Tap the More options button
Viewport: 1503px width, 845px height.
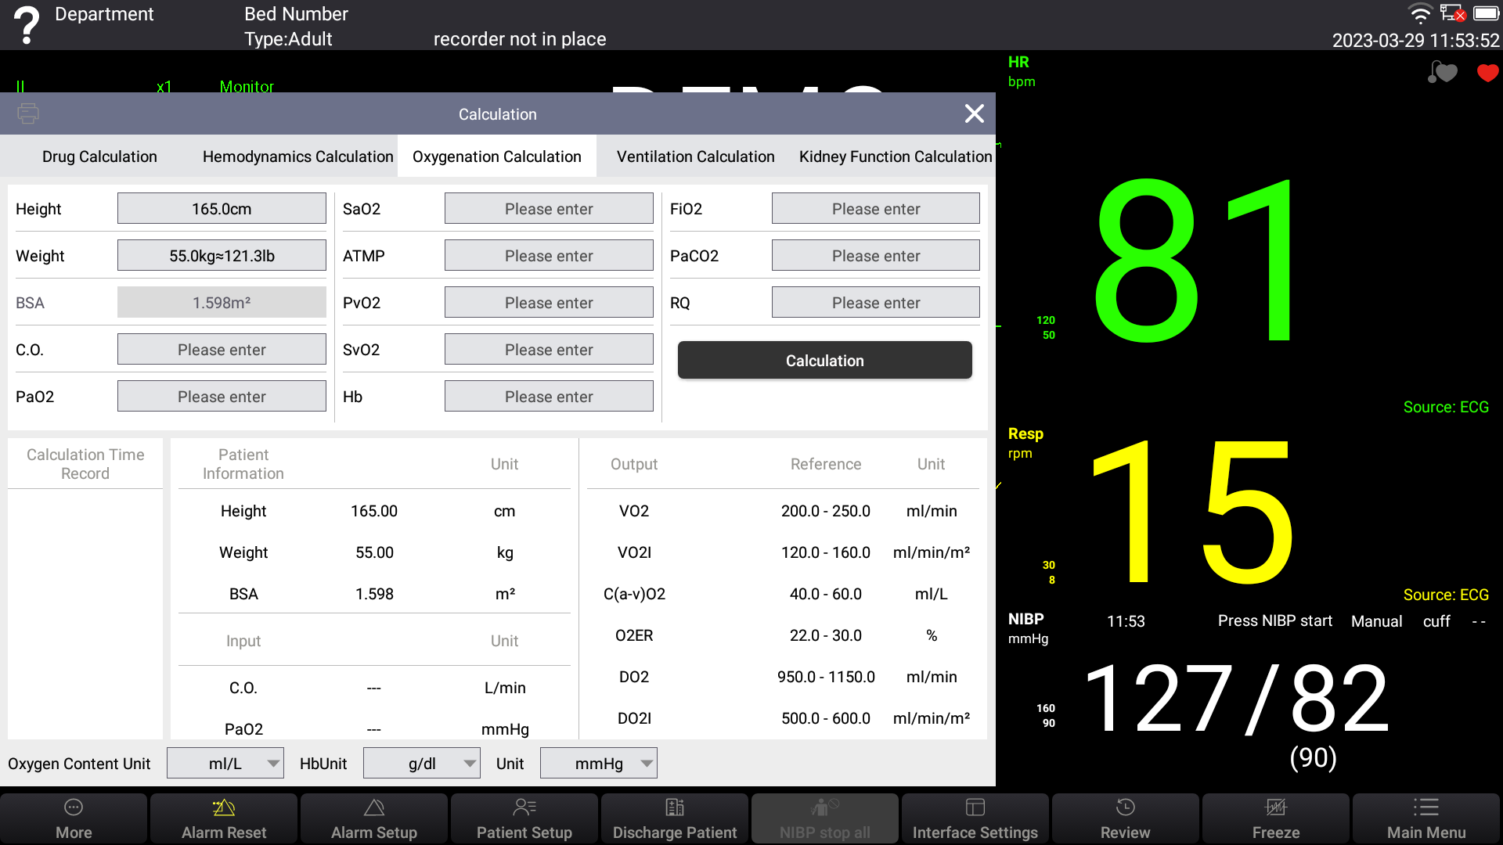[x=74, y=818]
